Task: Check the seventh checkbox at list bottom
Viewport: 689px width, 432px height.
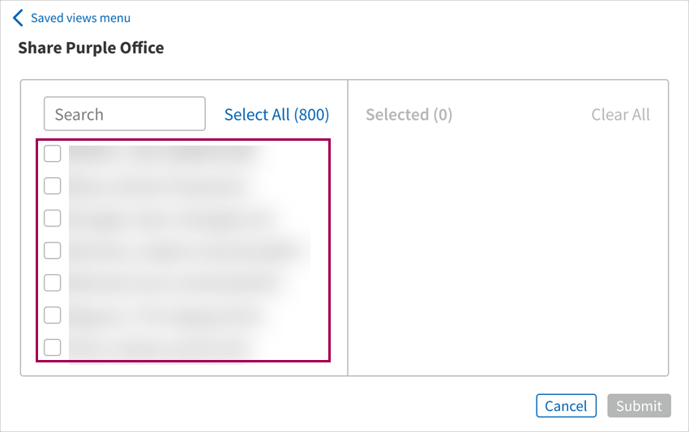Action: pyautogui.click(x=53, y=348)
